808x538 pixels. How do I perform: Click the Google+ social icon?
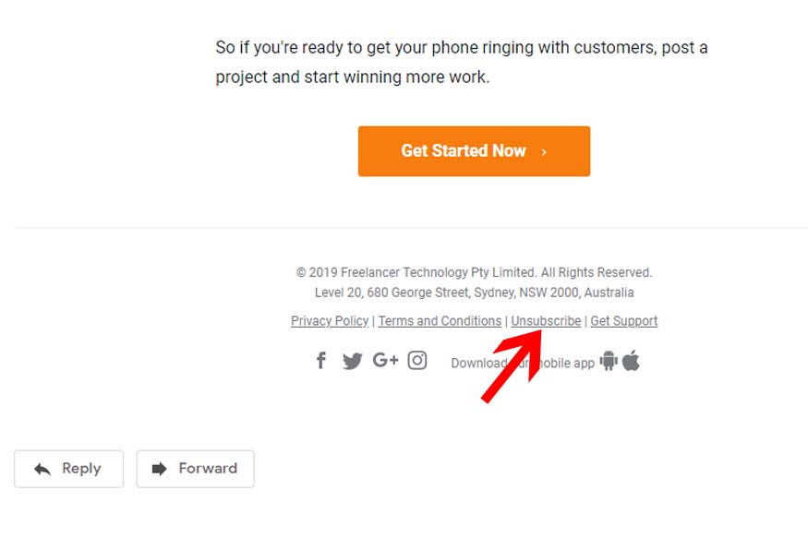click(x=385, y=360)
